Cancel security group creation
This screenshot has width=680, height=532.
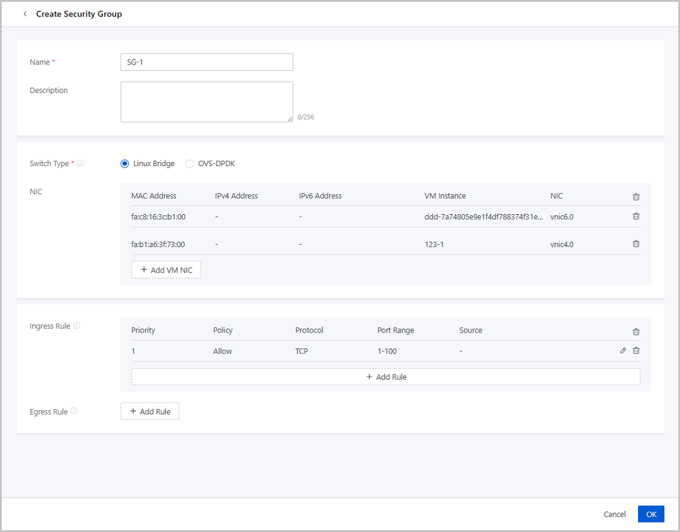[614, 514]
